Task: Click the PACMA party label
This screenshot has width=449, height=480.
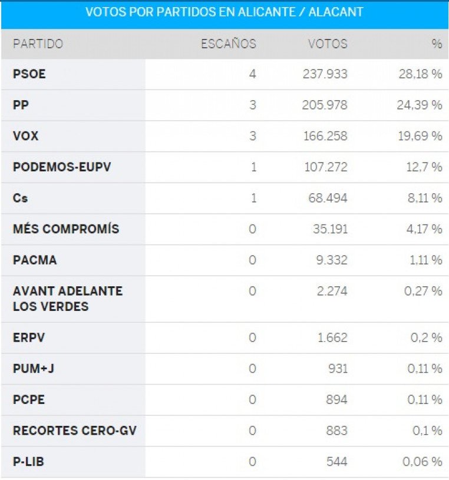Action: [x=35, y=260]
